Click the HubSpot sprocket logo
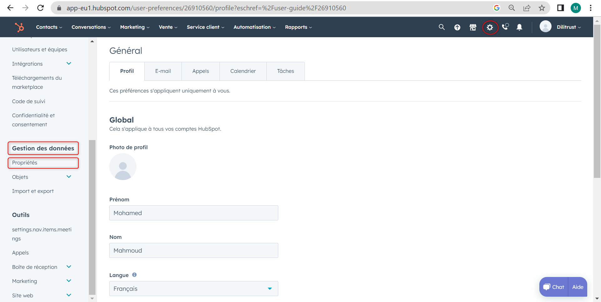Viewport: 601px width, 302px height. (x=19, y=27)
